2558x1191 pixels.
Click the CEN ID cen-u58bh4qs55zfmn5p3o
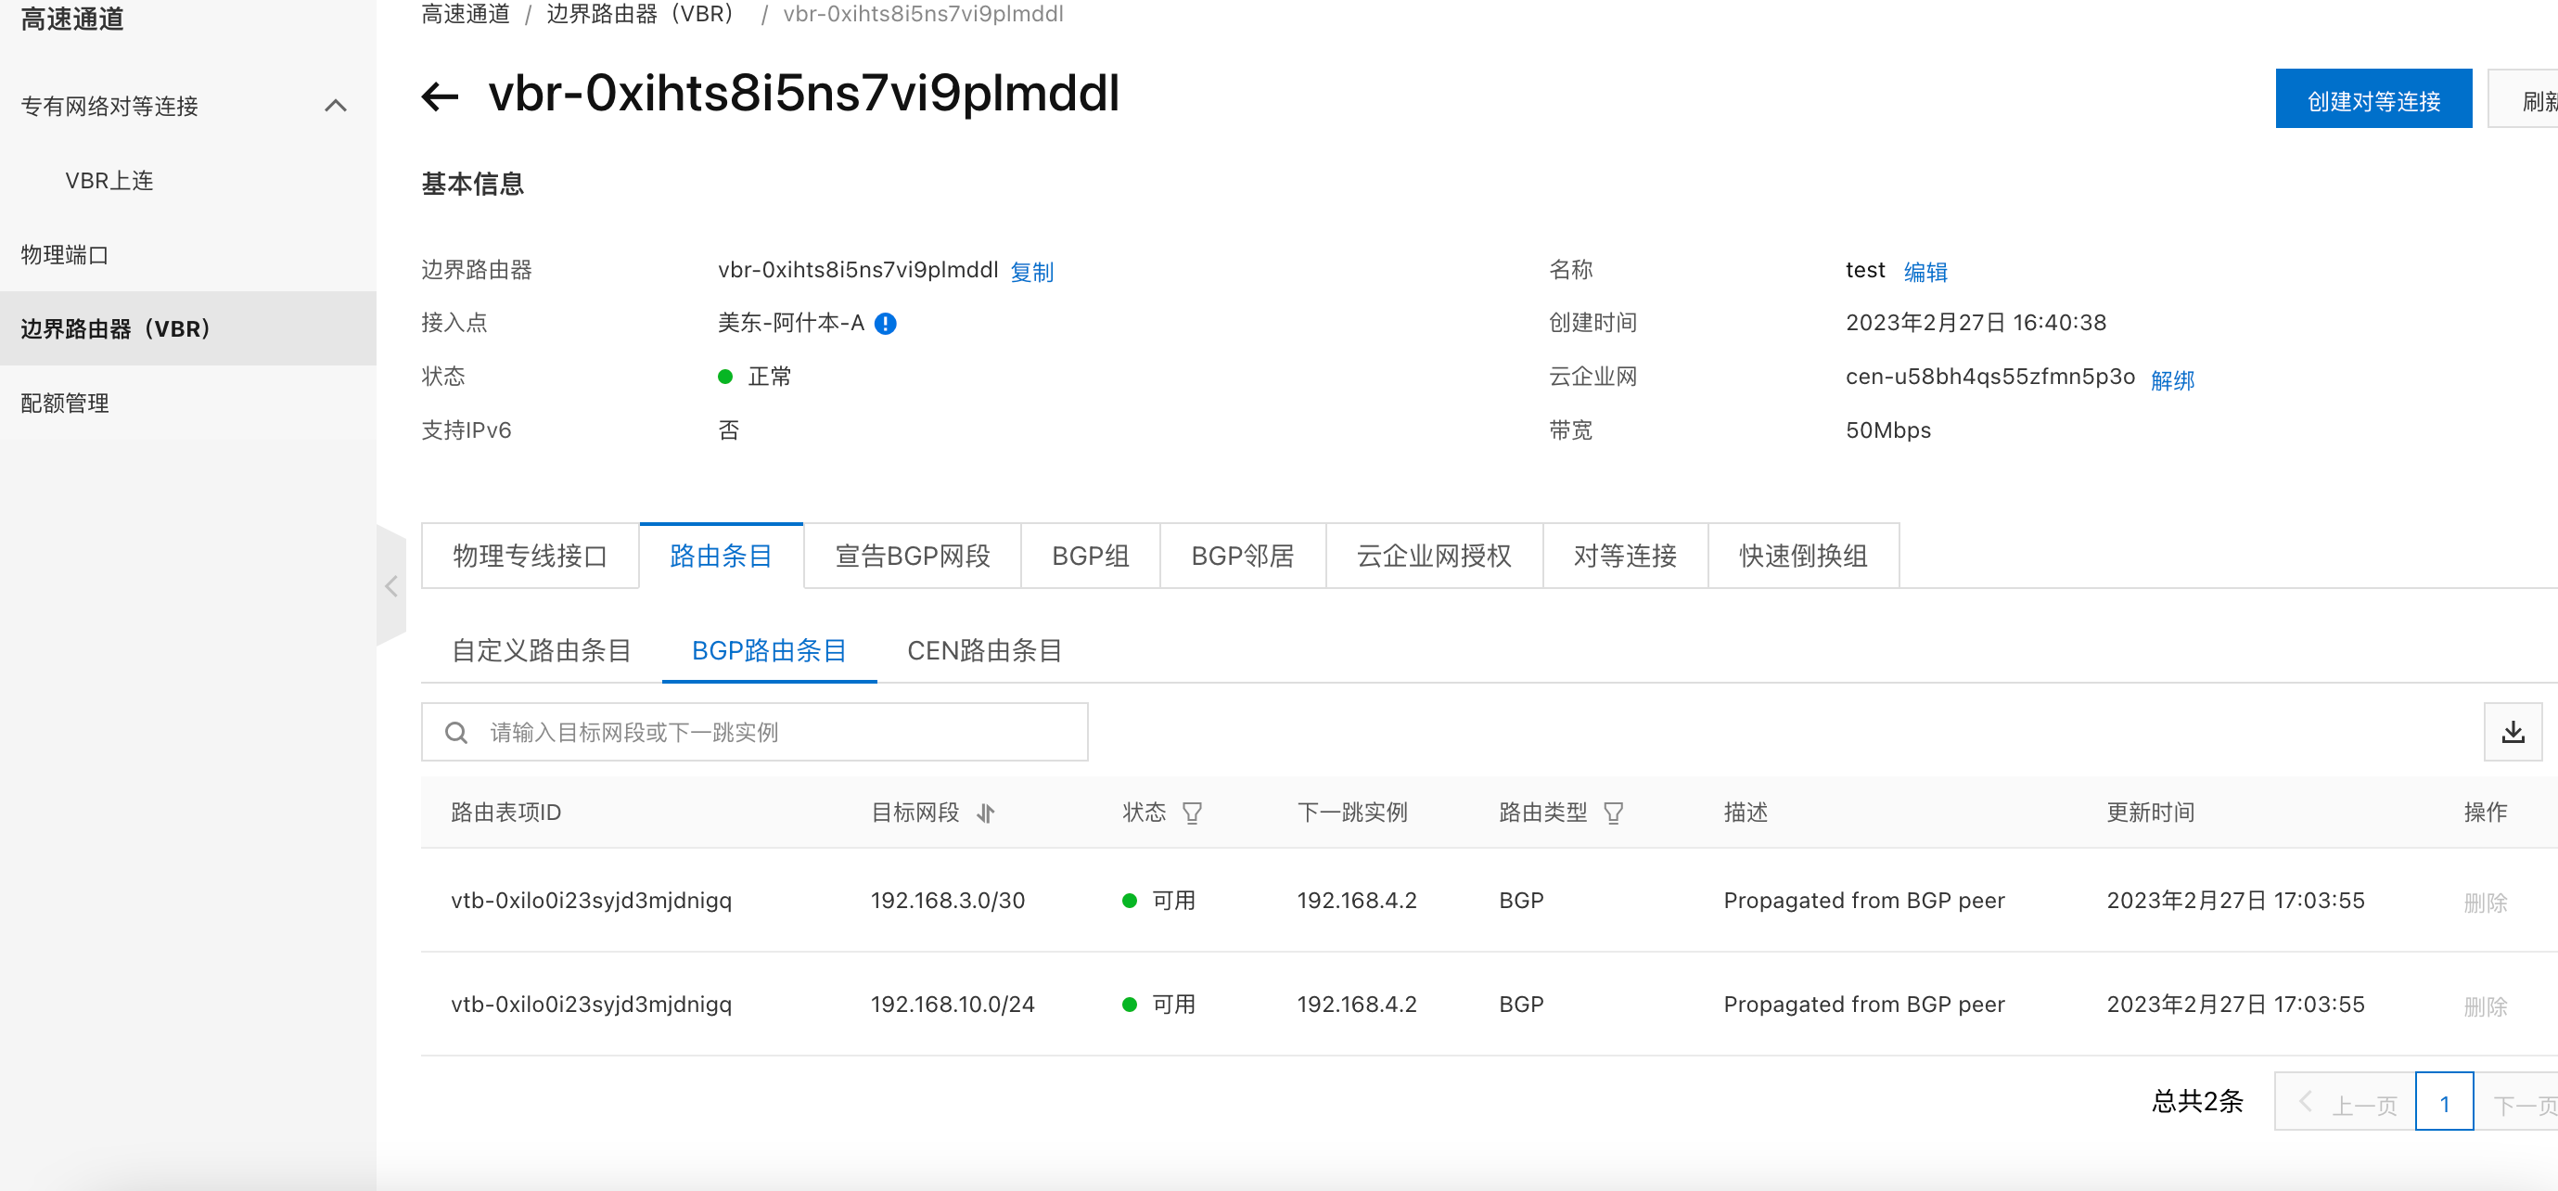1990,378
